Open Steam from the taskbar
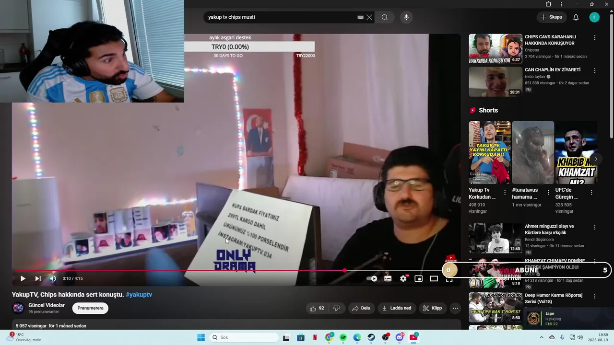 click(371, 337)
